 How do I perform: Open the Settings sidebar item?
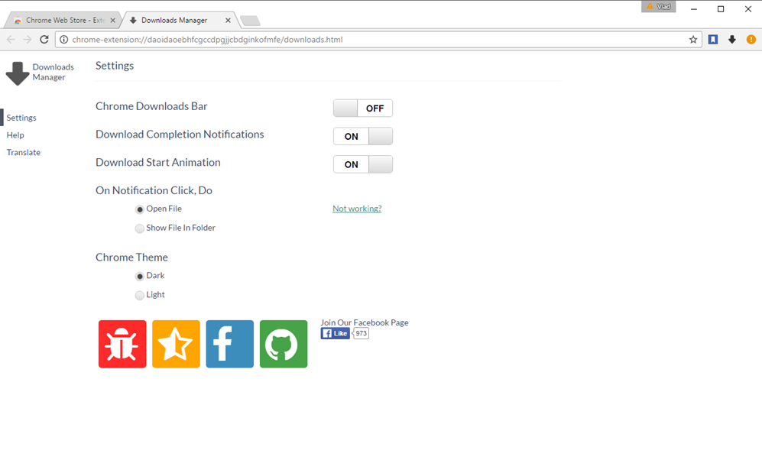point(21,118)
